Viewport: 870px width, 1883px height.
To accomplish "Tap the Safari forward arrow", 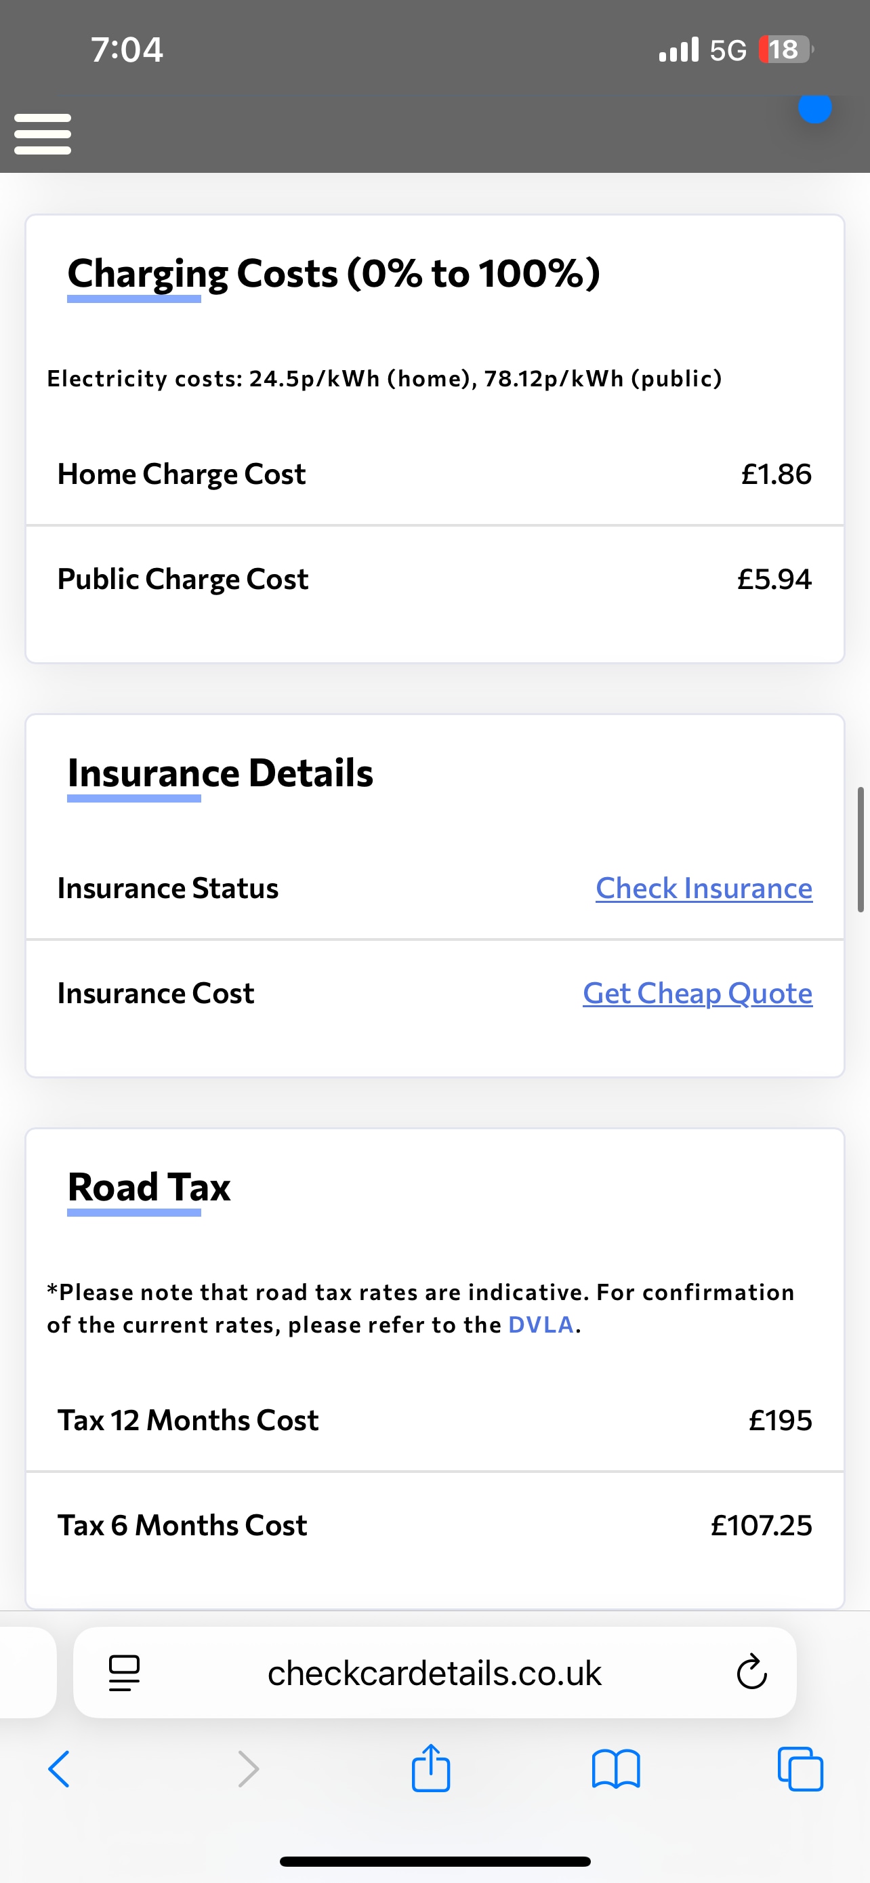I will (249, 1769).
